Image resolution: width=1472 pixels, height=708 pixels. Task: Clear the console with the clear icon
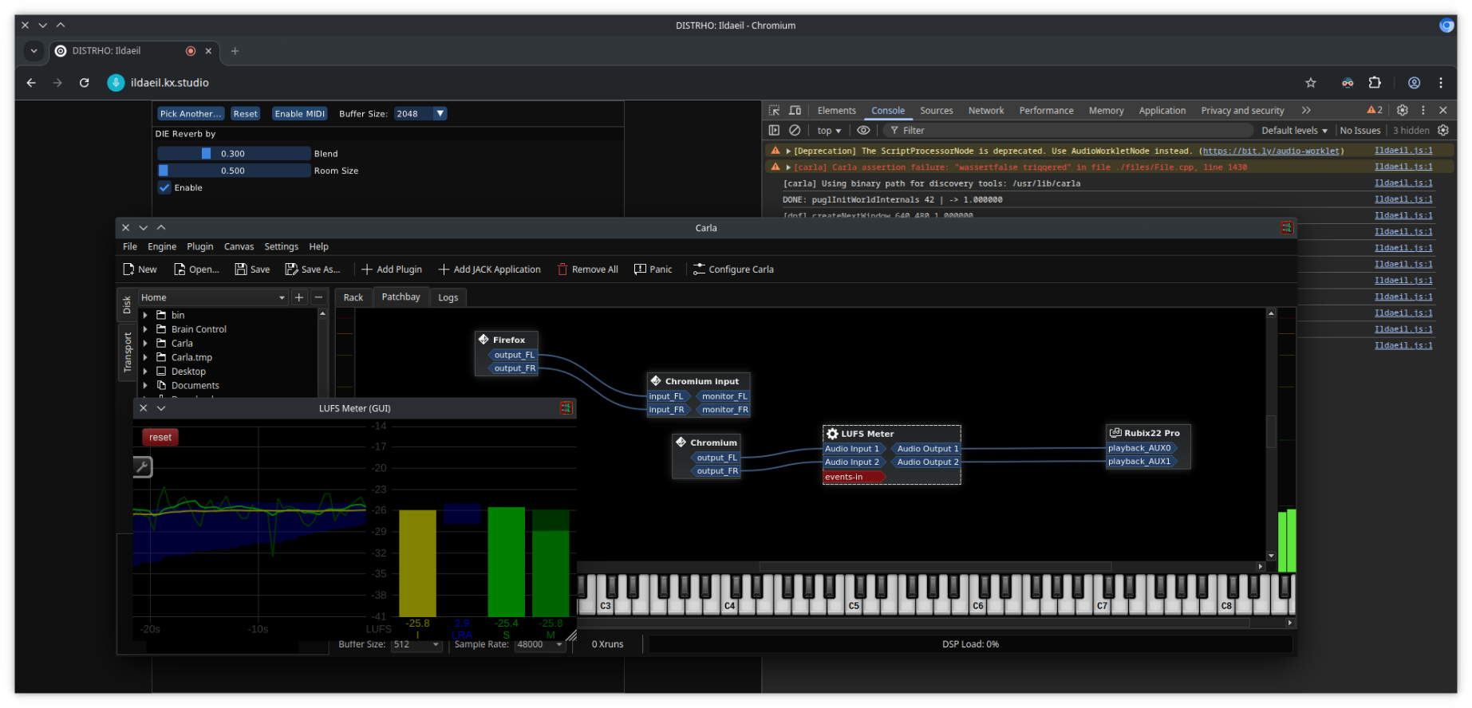[x=795, y=130]
